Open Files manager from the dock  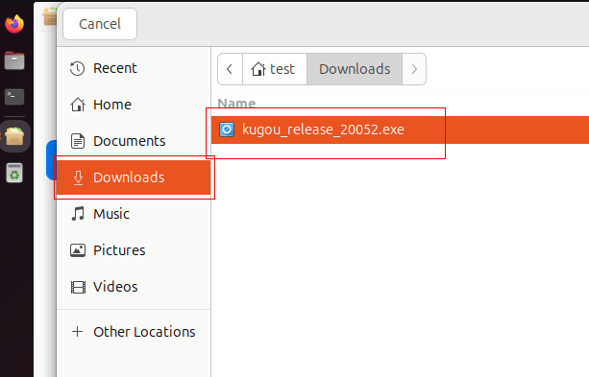(x=14, y=60)
